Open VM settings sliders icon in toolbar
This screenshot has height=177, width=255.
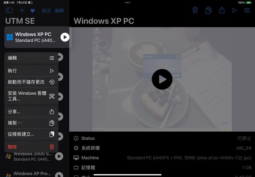click(247, 10)
